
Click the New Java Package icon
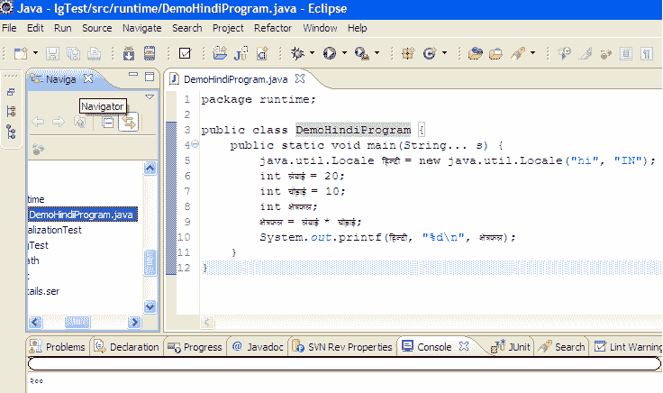tap(408, 54)
